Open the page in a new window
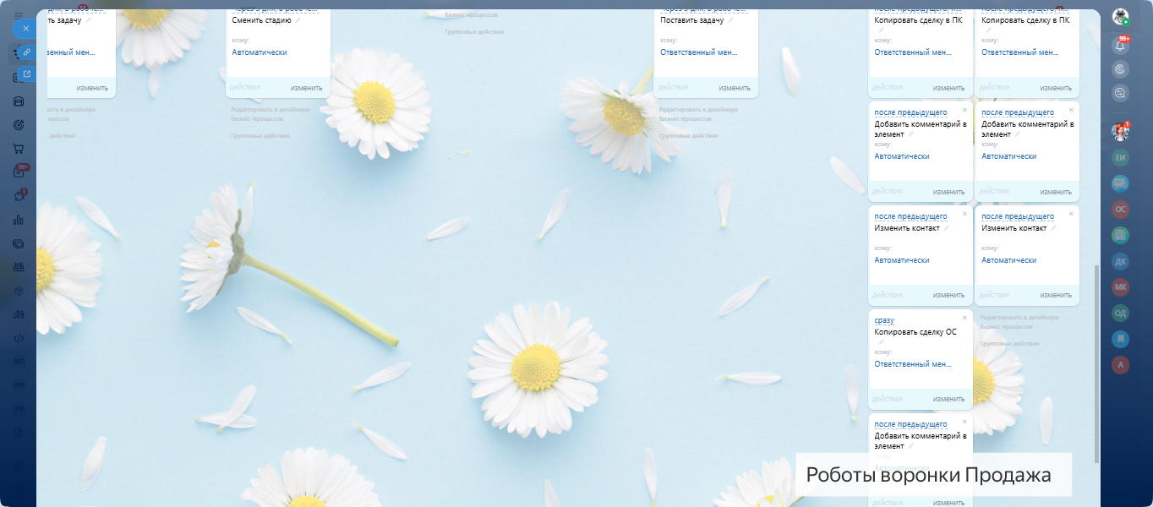This screenshot has width=1153, height=507. 26,74
